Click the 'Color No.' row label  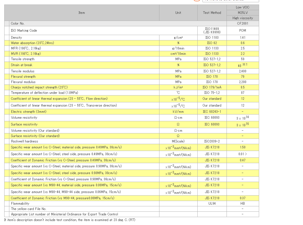point(18,23)
